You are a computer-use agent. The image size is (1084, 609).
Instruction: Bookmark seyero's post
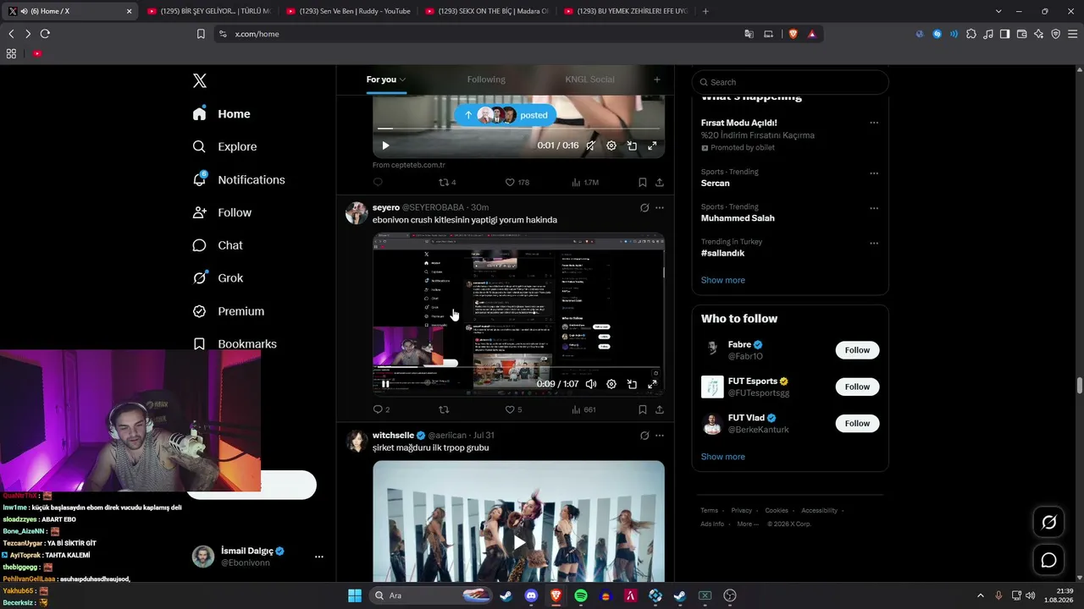(642, 409)
